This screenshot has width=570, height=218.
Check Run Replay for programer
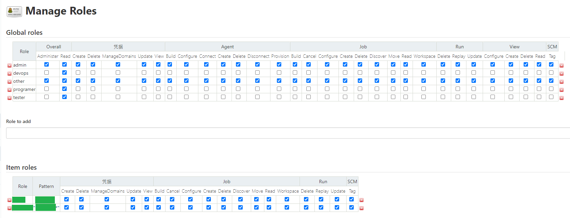tap(458, 89)
